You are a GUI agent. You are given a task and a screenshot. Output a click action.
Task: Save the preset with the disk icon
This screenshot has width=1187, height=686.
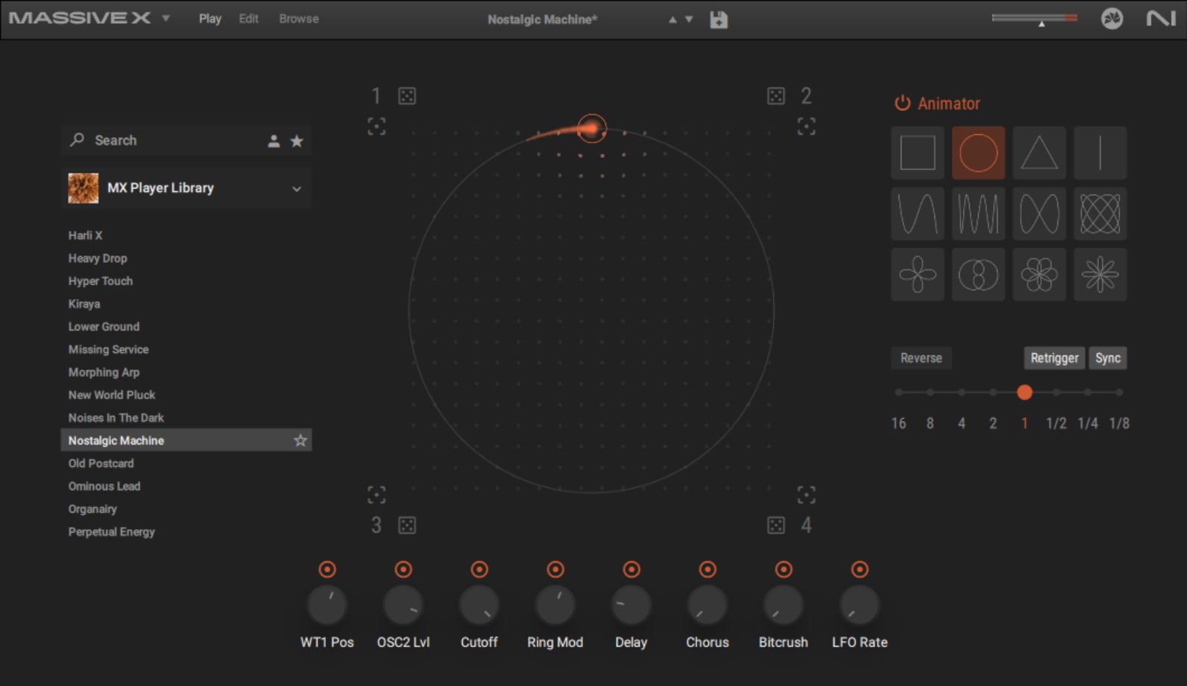(x=719, y=19)
